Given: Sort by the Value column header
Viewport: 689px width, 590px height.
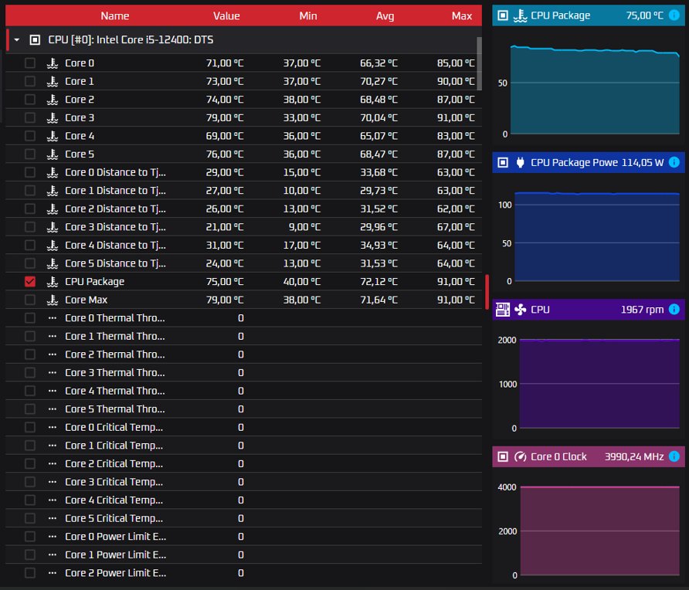Looking at the screenshot, I should point(226,16).
